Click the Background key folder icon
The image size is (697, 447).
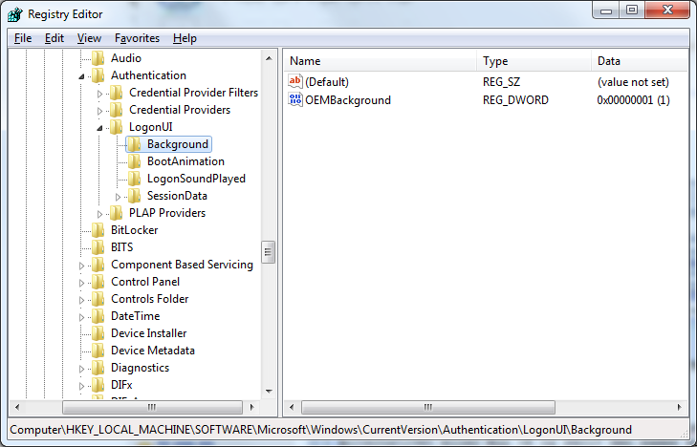[x=134, y=144]
